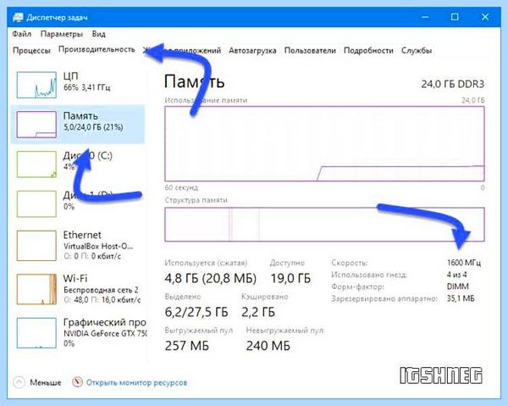Click the '2,2 ГБ' cached value

coord(258,312)
